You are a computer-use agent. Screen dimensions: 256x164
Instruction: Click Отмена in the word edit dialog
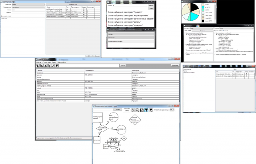(x=97, y=56)
